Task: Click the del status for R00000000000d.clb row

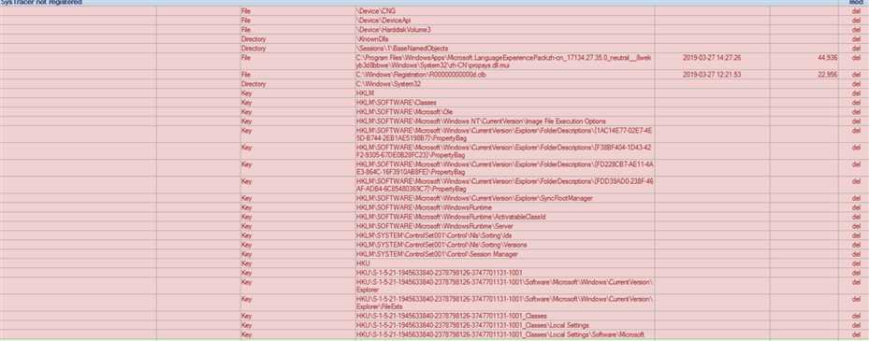Action: pyautogui.click(x=856, y=74)
